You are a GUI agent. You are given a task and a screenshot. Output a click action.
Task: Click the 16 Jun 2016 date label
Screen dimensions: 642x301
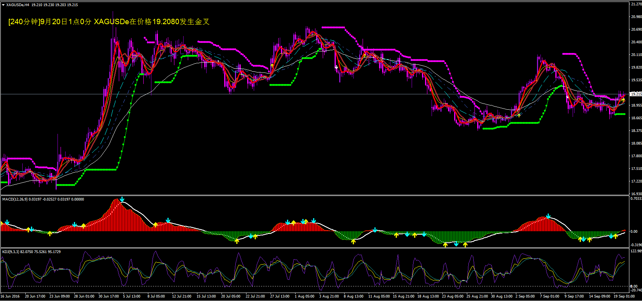[x=10, y=296]
